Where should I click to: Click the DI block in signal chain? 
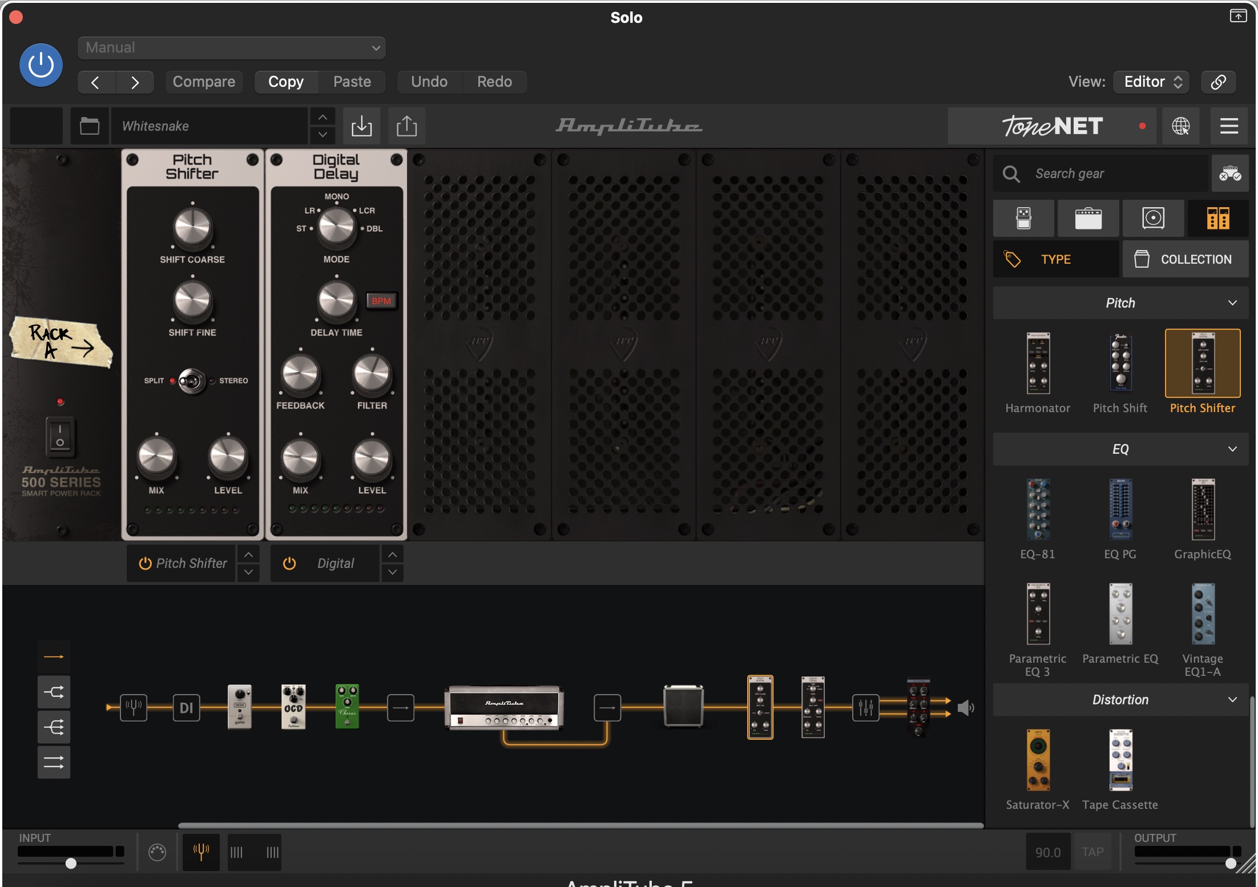click(x=186, y=708)
